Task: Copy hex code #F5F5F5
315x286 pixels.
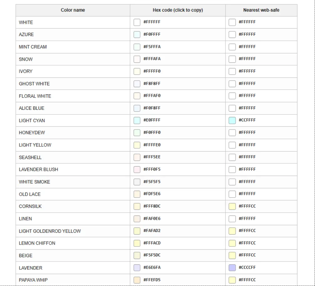Action: (x=152, y=182)
